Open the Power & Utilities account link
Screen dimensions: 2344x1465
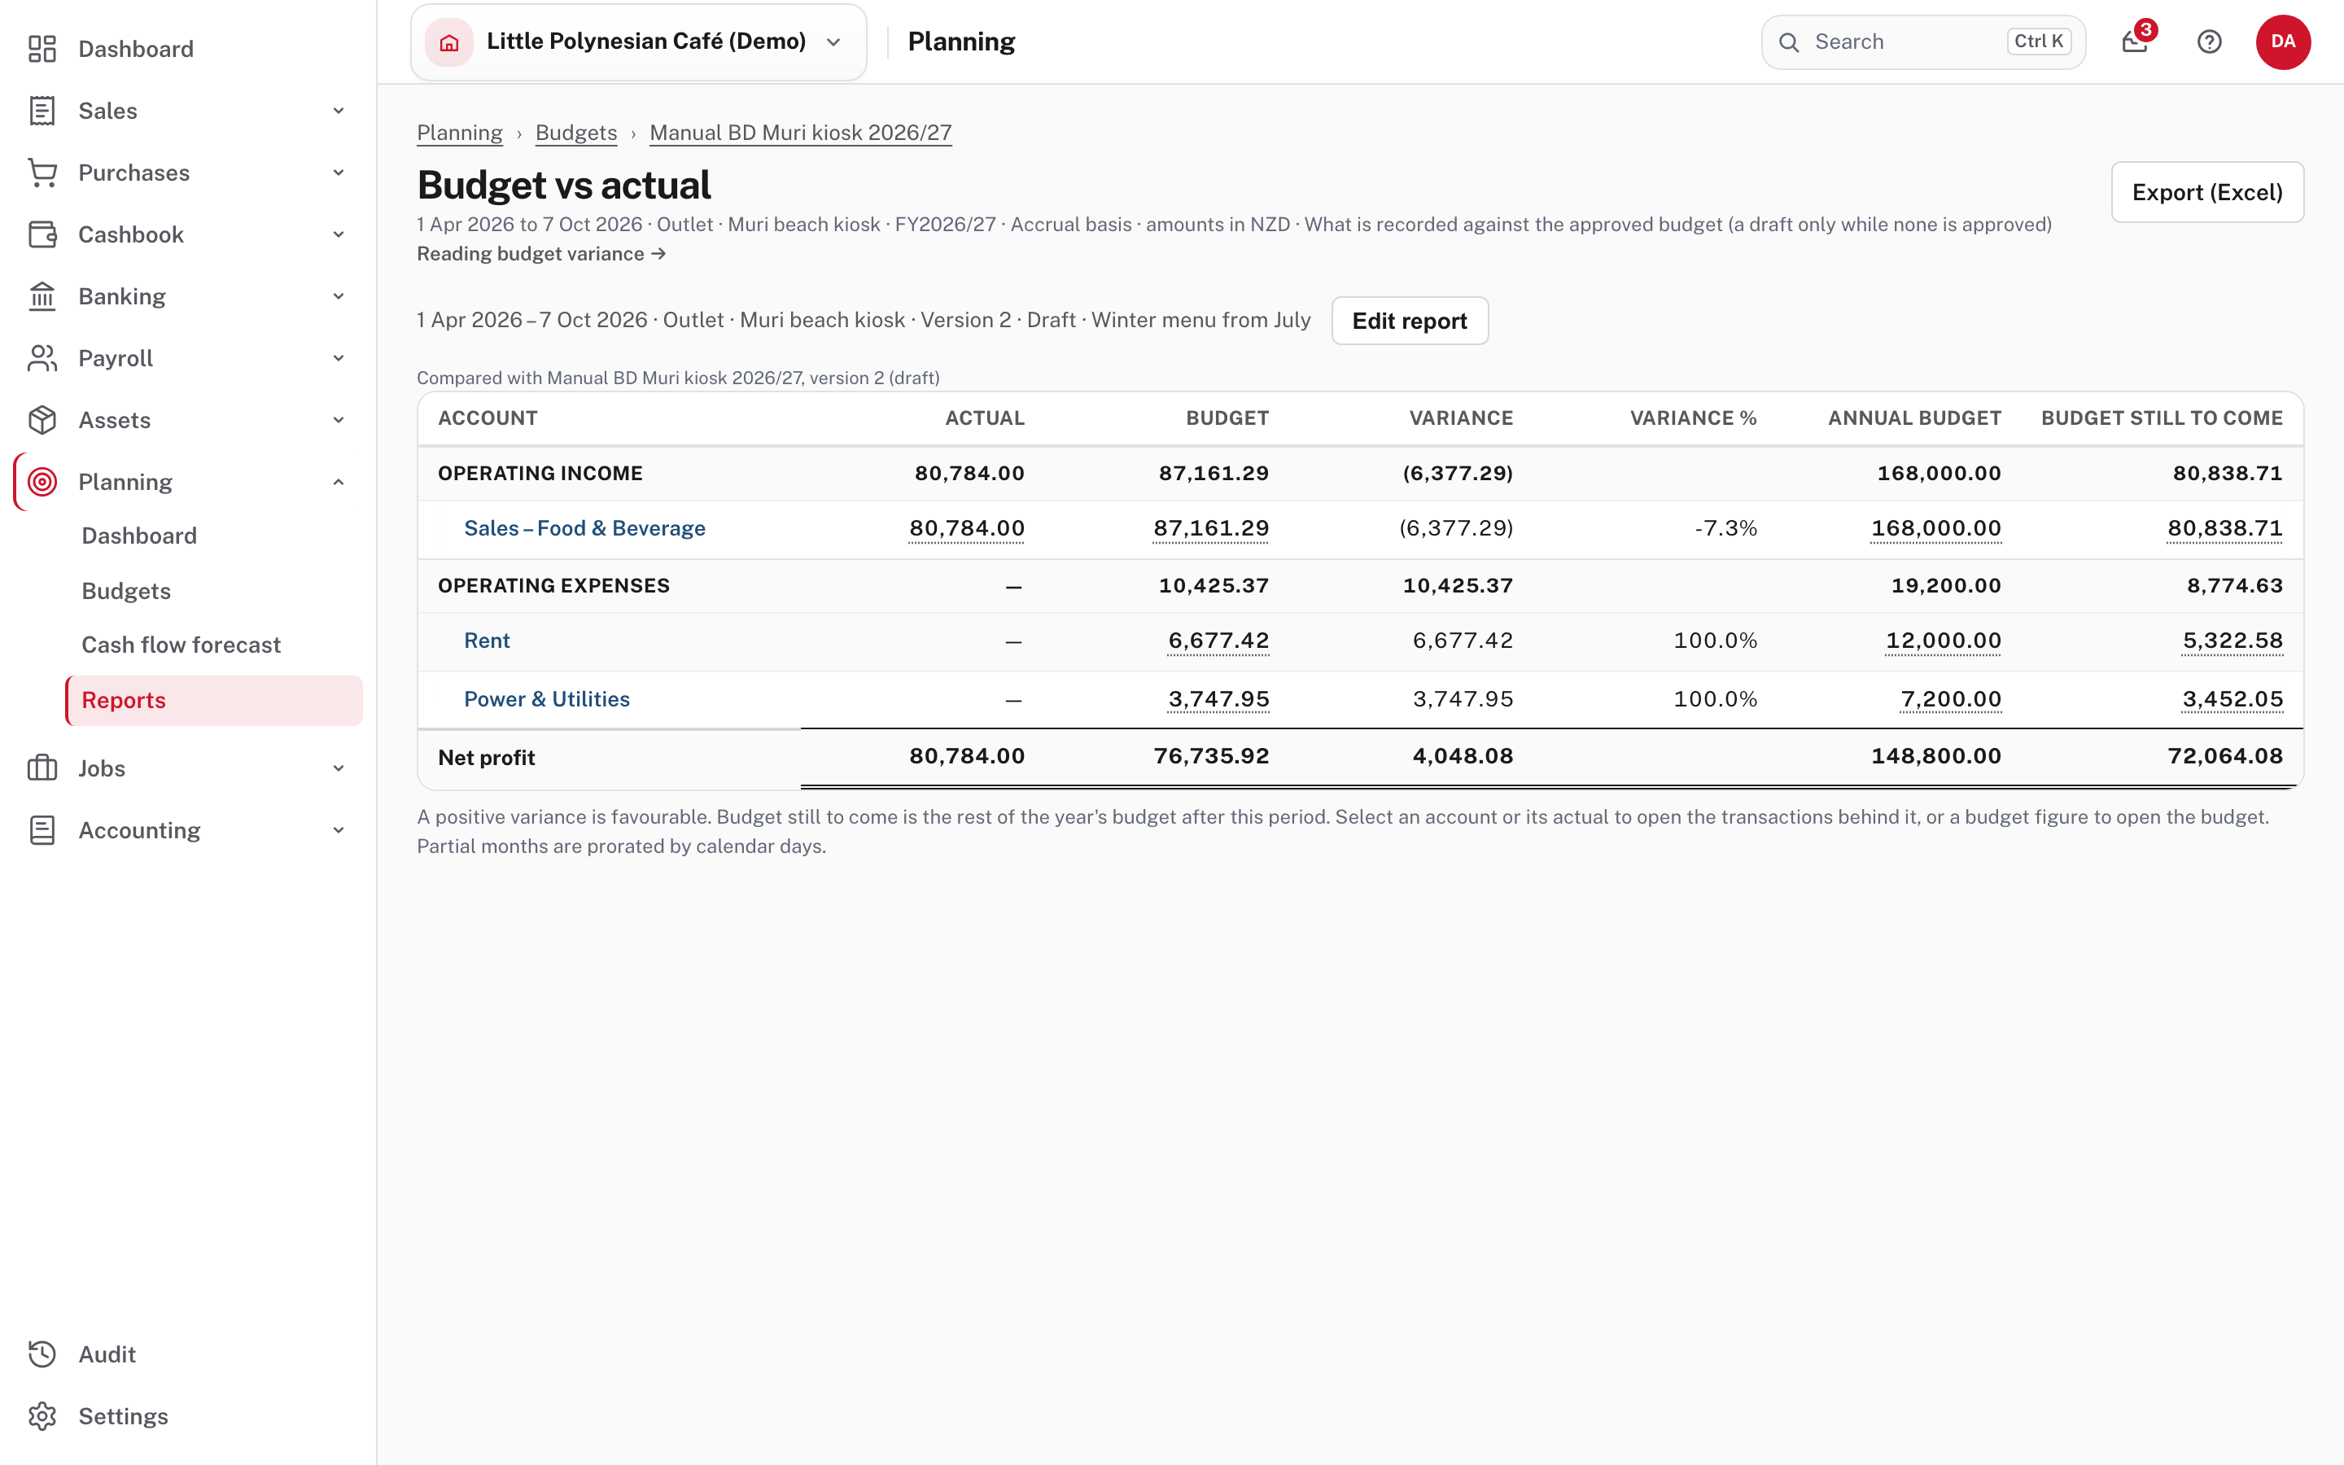tap(546, 698)
